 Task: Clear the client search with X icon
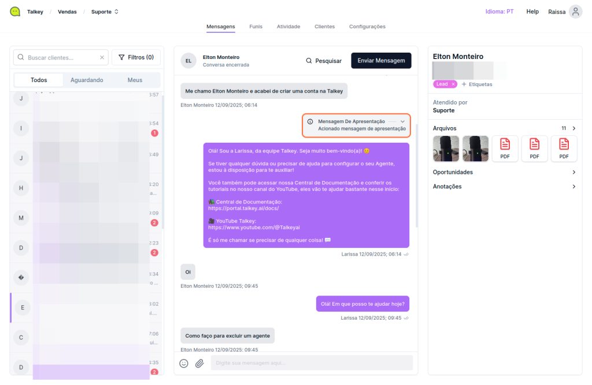(x=102, y=58)
